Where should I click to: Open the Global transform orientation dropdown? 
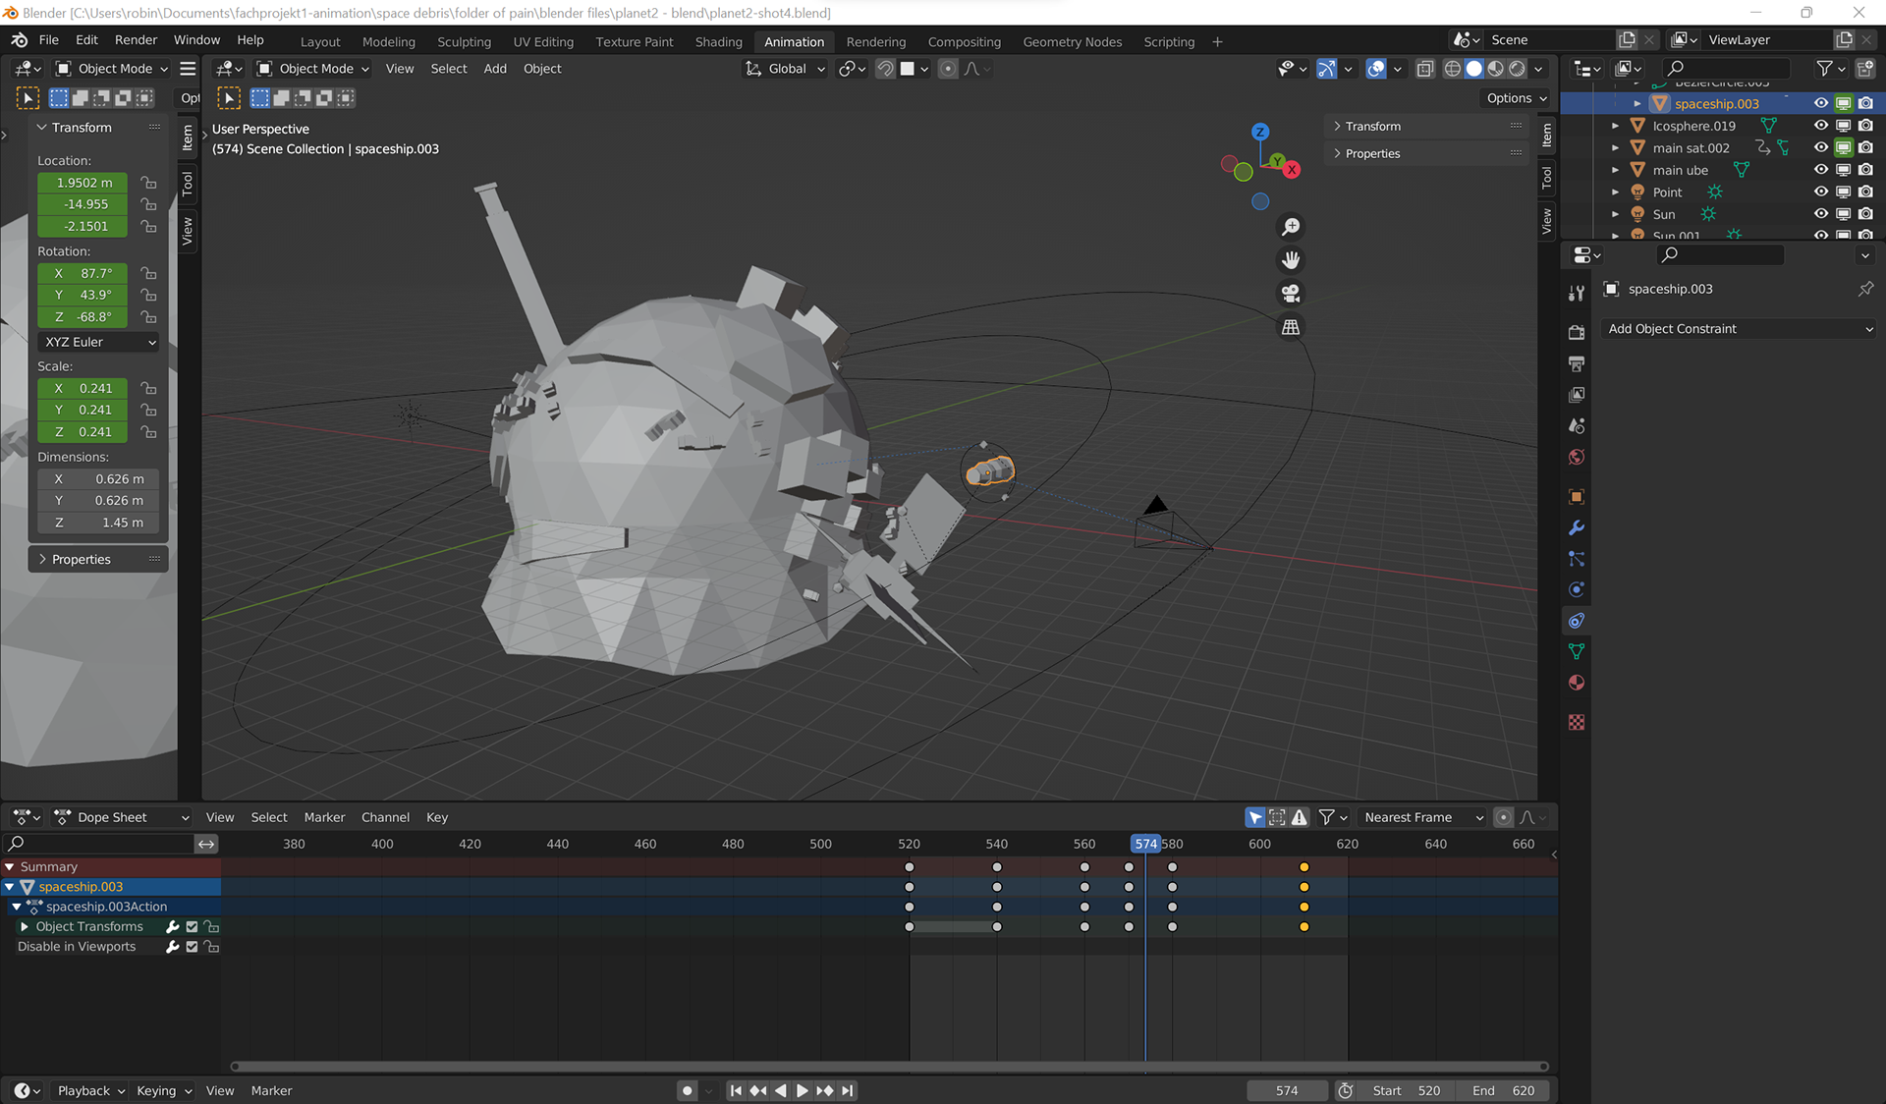click(785, 69)
